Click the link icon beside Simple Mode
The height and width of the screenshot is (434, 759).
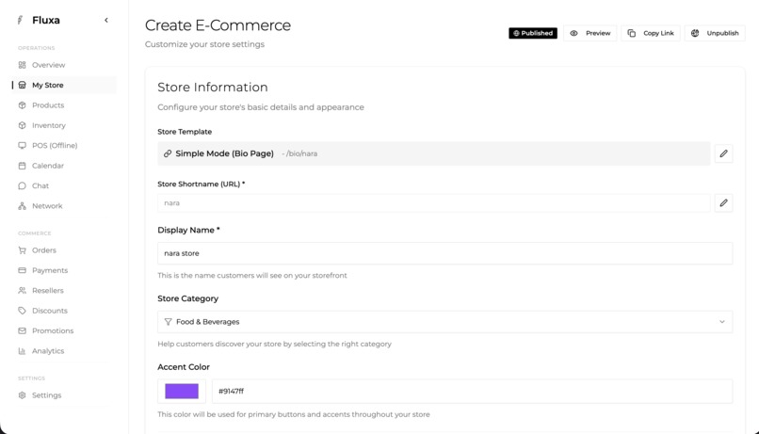coord(168,153)
